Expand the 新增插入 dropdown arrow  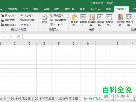(x=85, y=25)
